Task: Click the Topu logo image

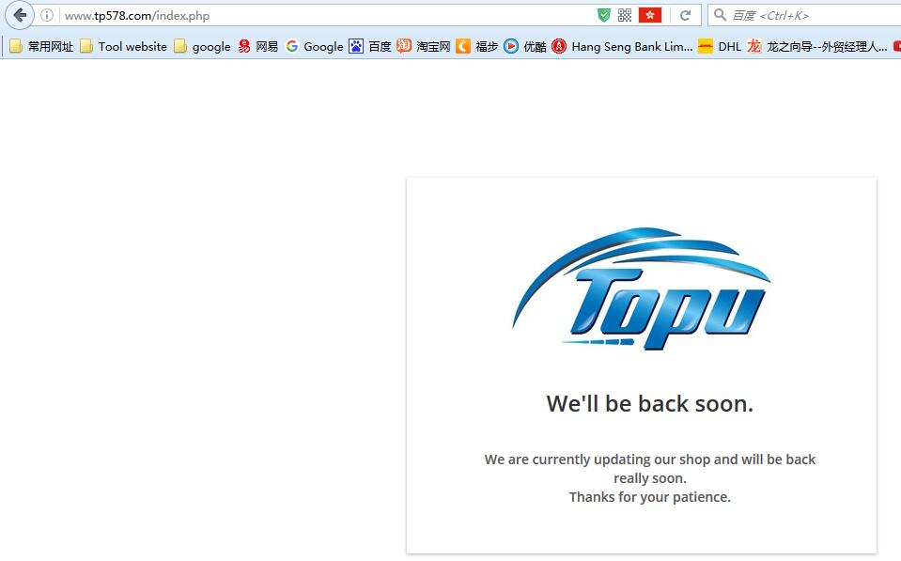Action: pos(642,288)
